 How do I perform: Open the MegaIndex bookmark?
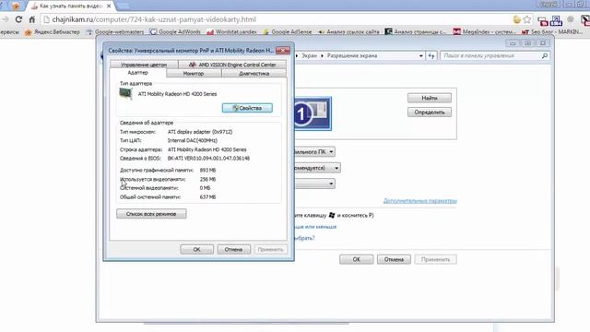(484, 32)
